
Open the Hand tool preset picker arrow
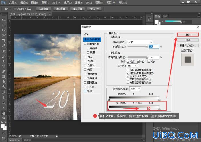click(x=10, y=9)
